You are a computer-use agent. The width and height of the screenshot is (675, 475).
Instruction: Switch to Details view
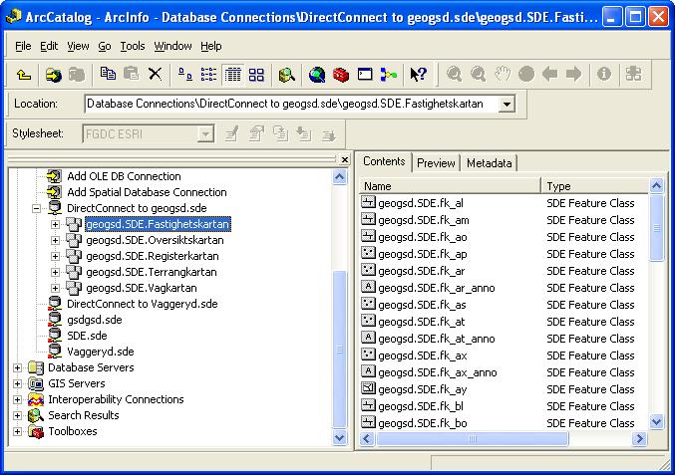[233, 75]
